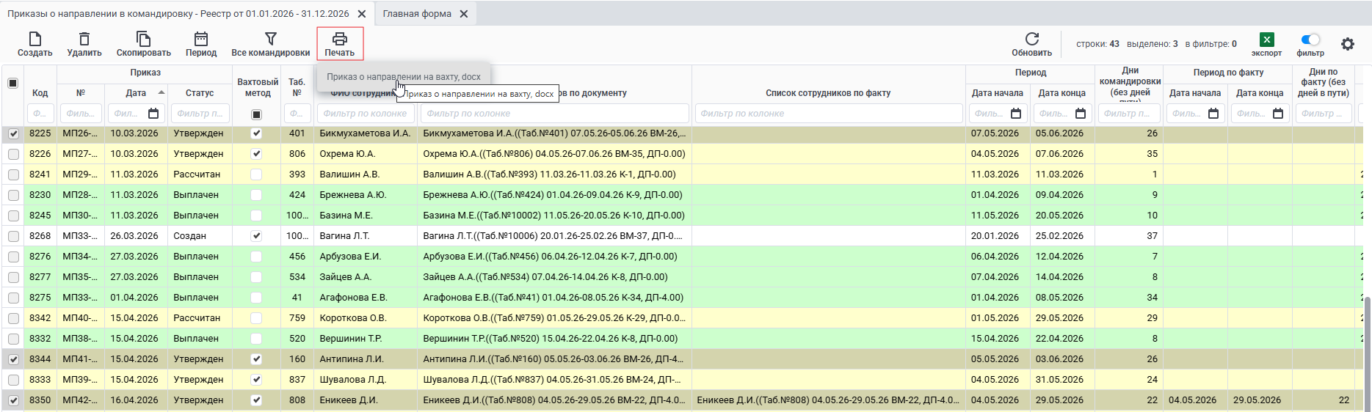This screenshot has width=1372, height=412.
Task: Click the ФИО сотрудника filter input
Action: [x=366, y=114]
